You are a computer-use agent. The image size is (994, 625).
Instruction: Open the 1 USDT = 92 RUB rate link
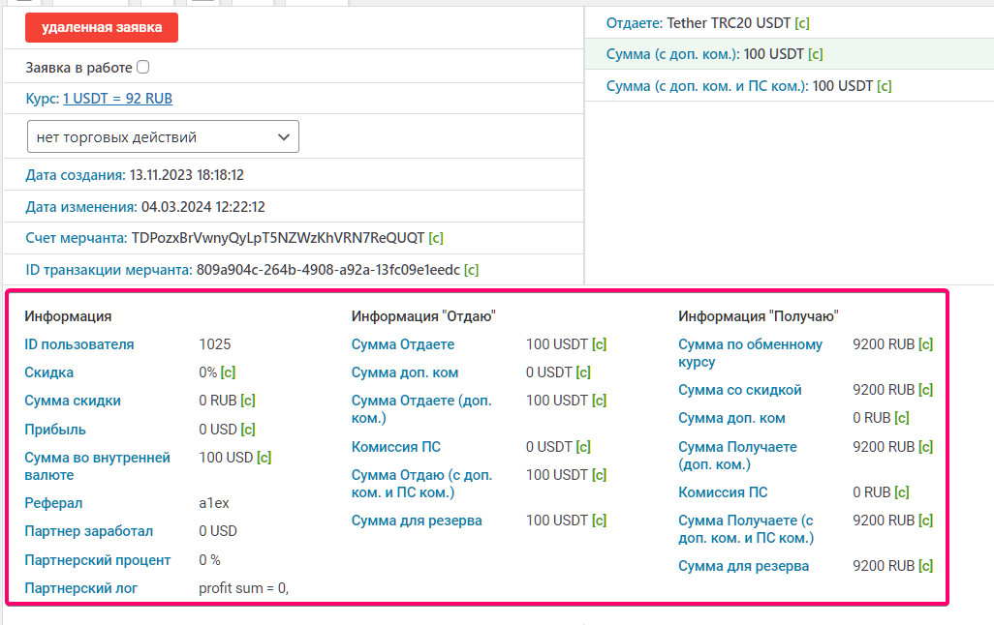pos(117,99)
